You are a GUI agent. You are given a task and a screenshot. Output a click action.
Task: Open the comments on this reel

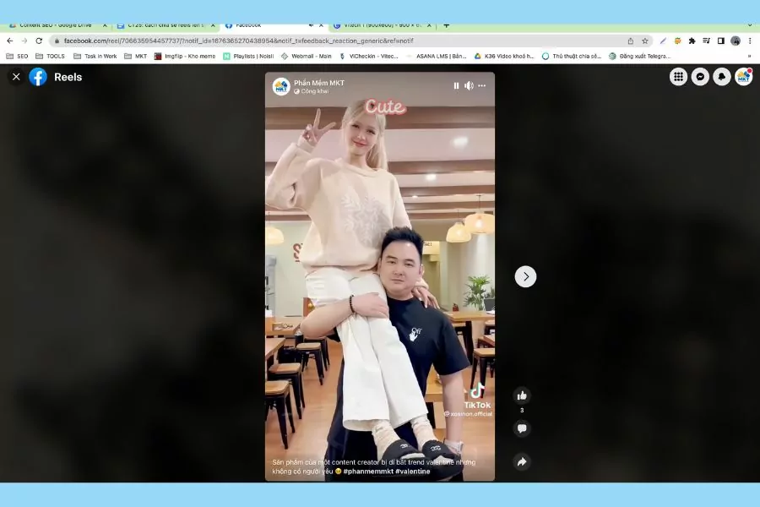pyautogui.click(x=522, y=428)
